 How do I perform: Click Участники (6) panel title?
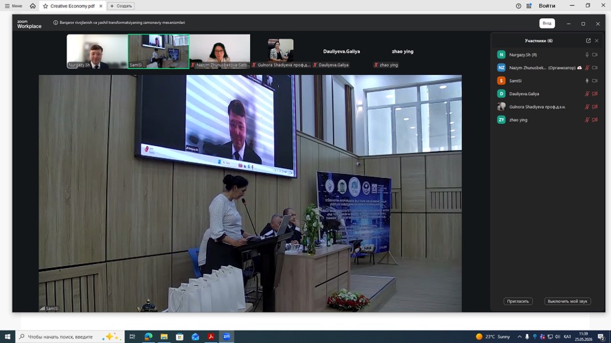pyautogui.click(x=539, y=40)
